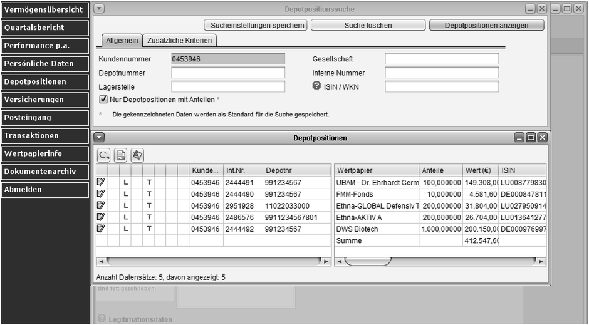Switch to the Zusätzliche Kriterien tab

[x=180, y=41]
